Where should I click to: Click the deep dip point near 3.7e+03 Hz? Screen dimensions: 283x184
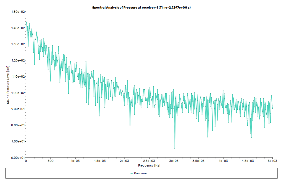click(x=208, y=137)
